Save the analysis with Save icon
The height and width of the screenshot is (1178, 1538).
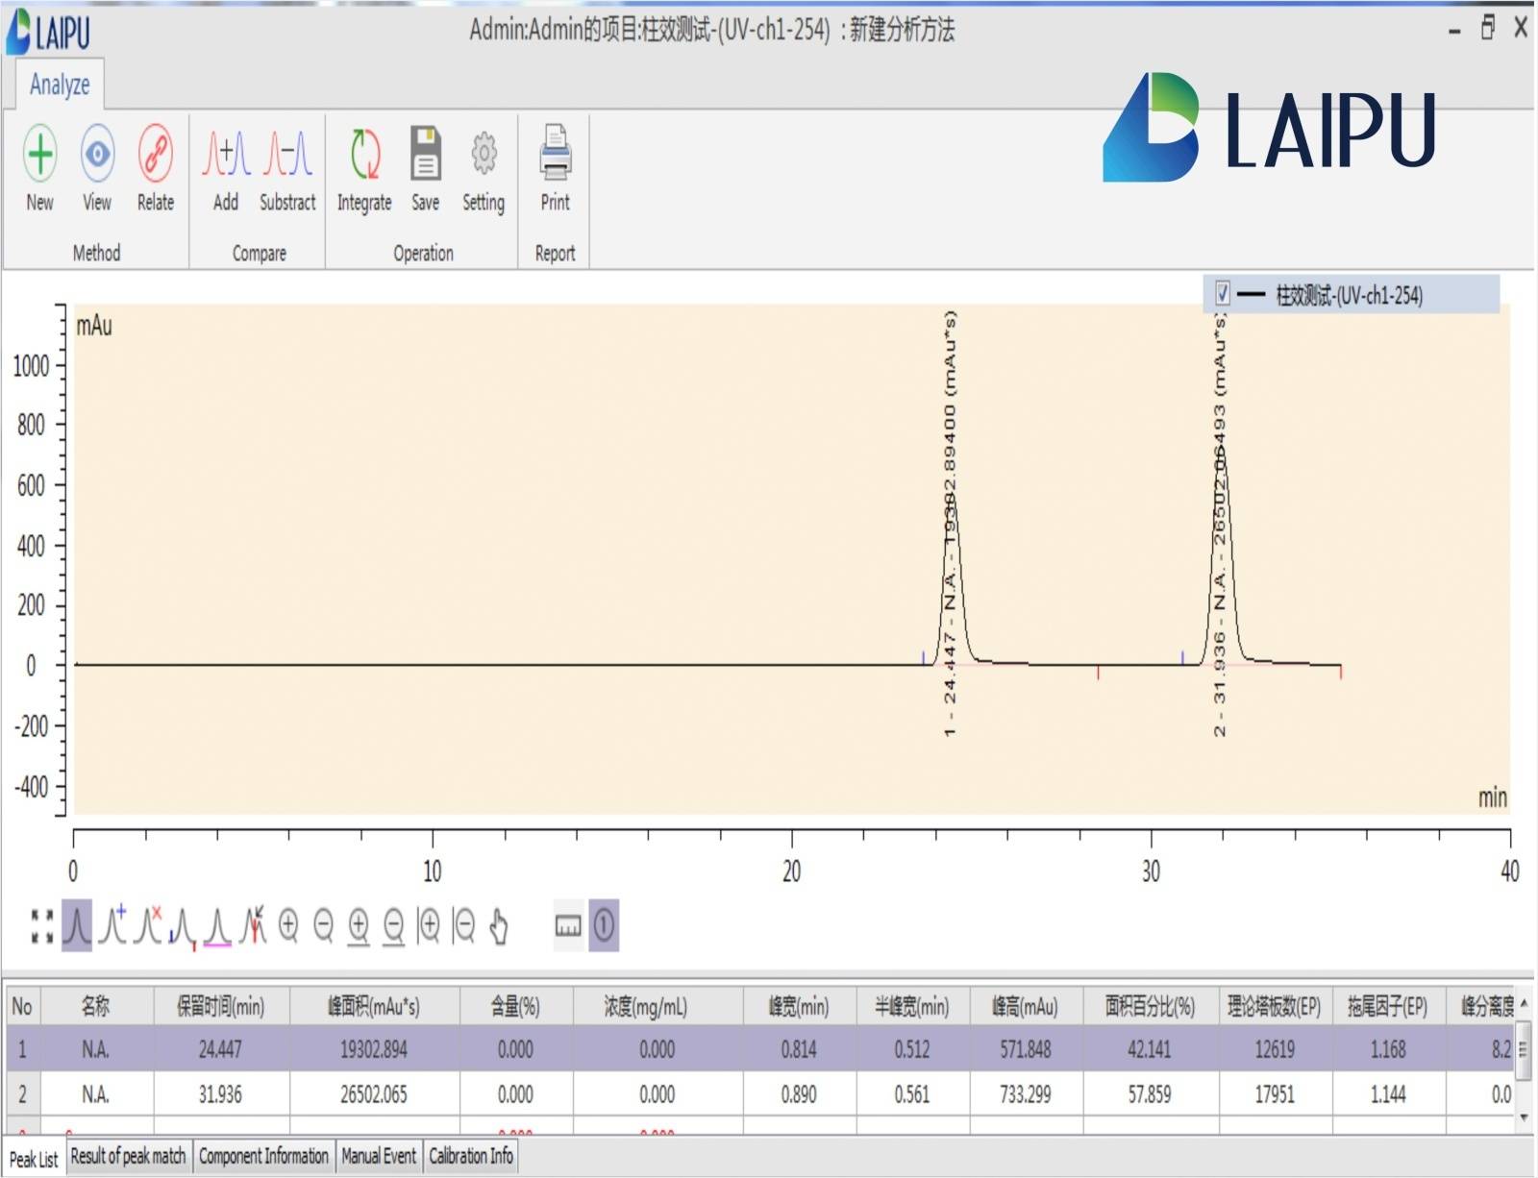click(425, 154)
